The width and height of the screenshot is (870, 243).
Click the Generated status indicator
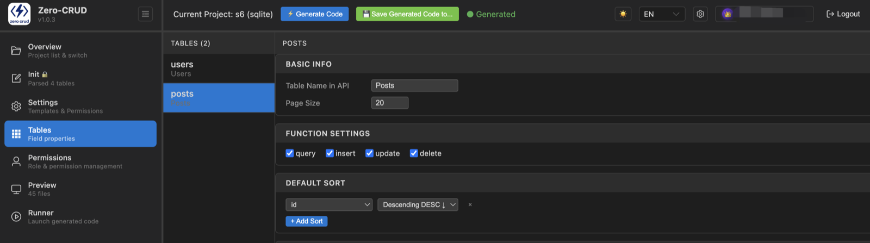tap(491, 14)
